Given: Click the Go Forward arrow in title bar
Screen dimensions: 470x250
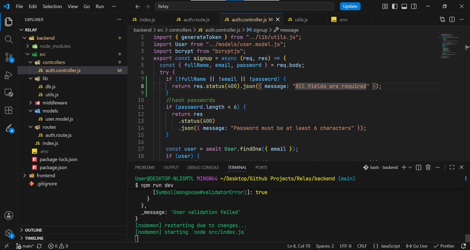Looking at the screenshot, I should tap(147, 6).
